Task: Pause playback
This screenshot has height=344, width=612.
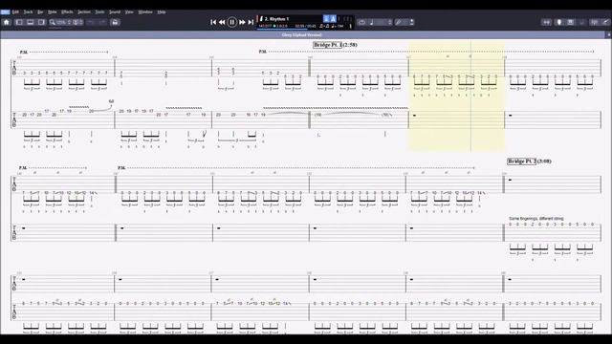Action: (x=231, y=22)
